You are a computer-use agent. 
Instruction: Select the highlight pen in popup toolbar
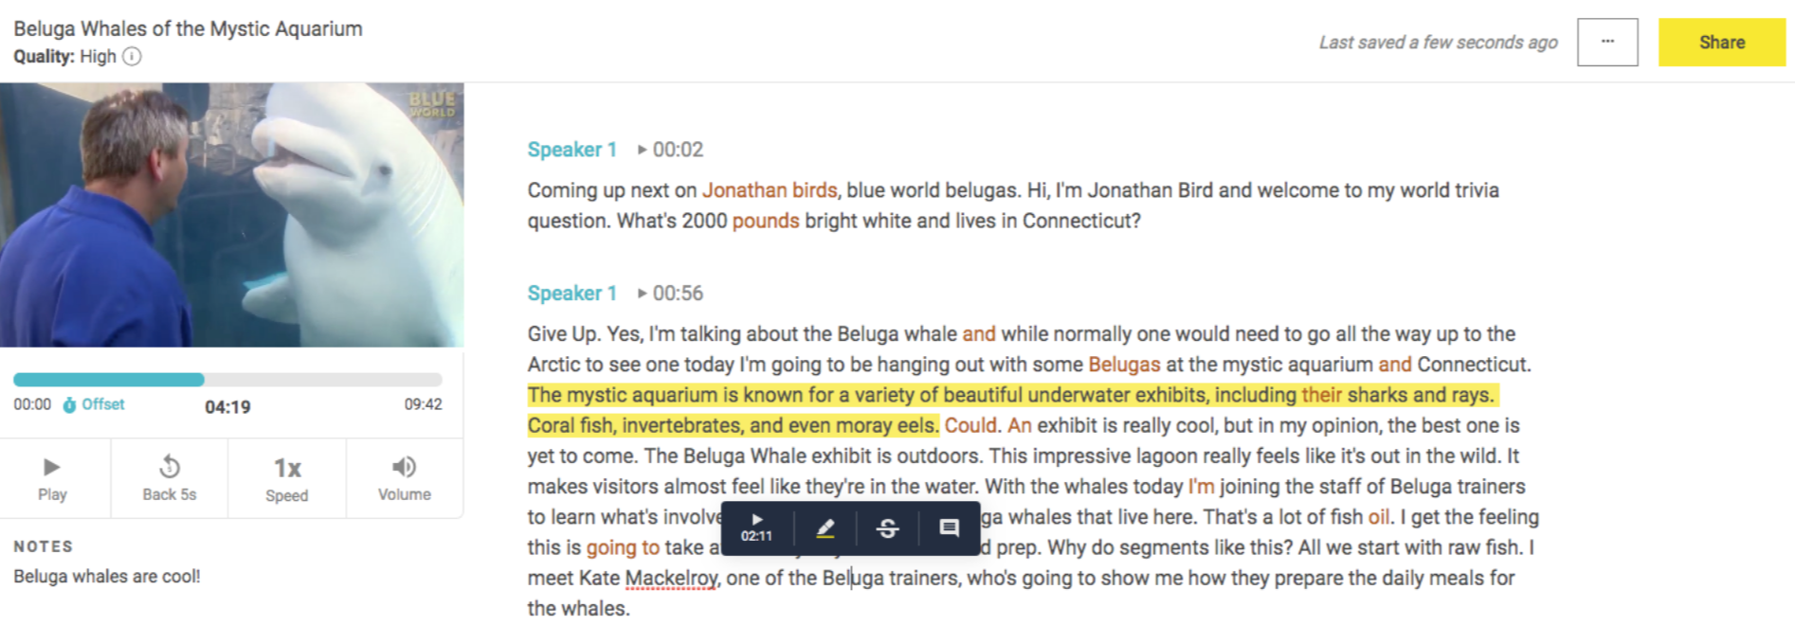click(x=825, y=528)
